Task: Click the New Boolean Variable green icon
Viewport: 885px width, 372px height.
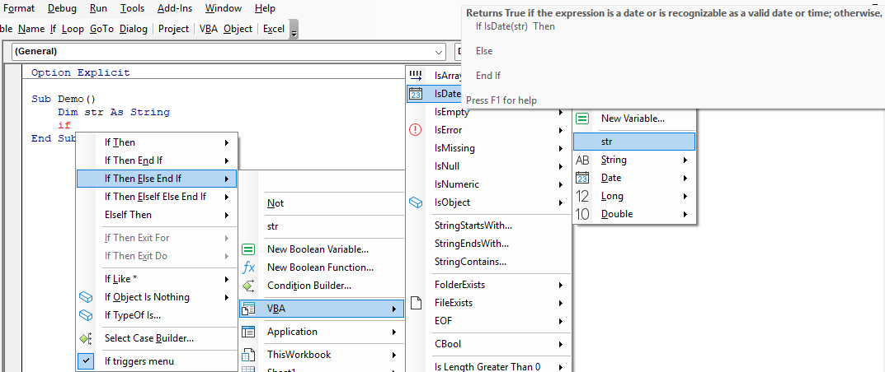Action: pos(248,249)
